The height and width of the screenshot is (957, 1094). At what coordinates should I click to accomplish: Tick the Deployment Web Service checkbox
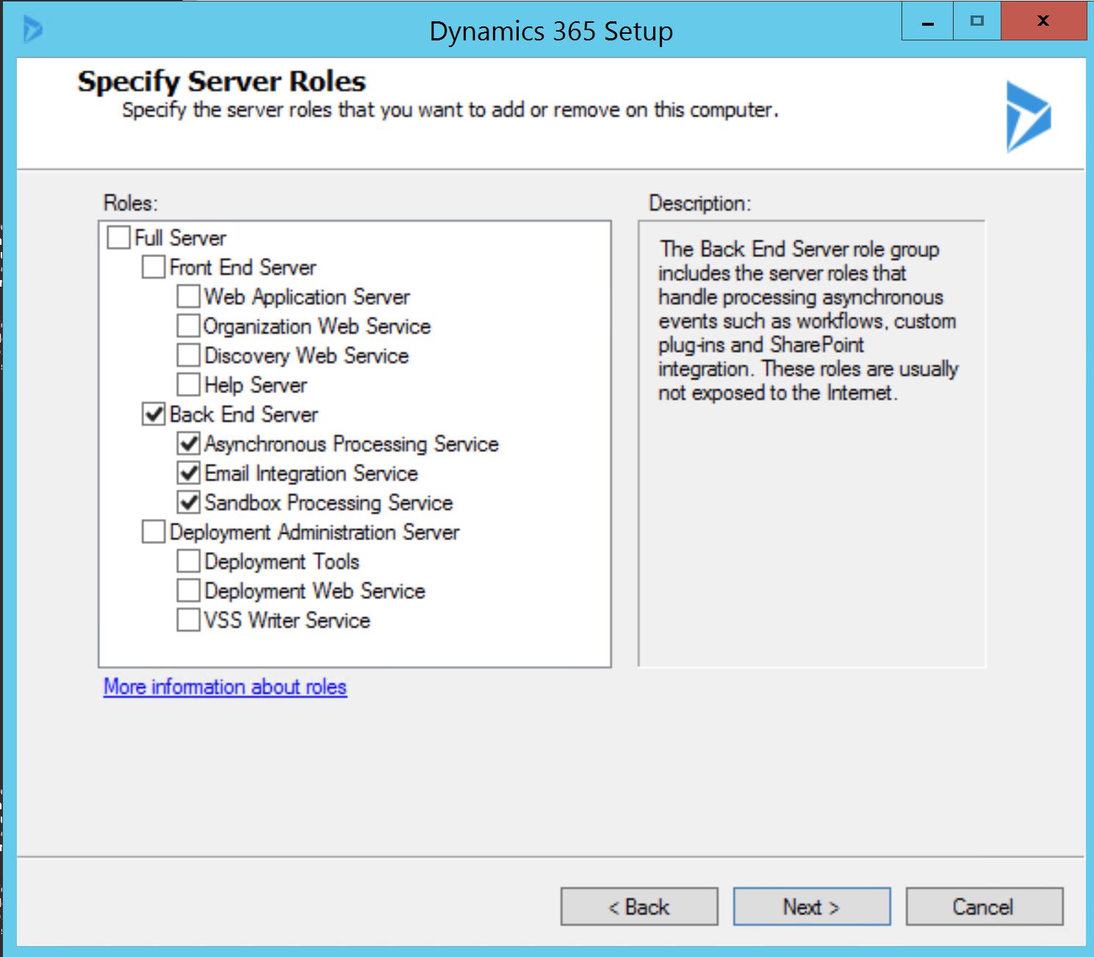point(189,591)
